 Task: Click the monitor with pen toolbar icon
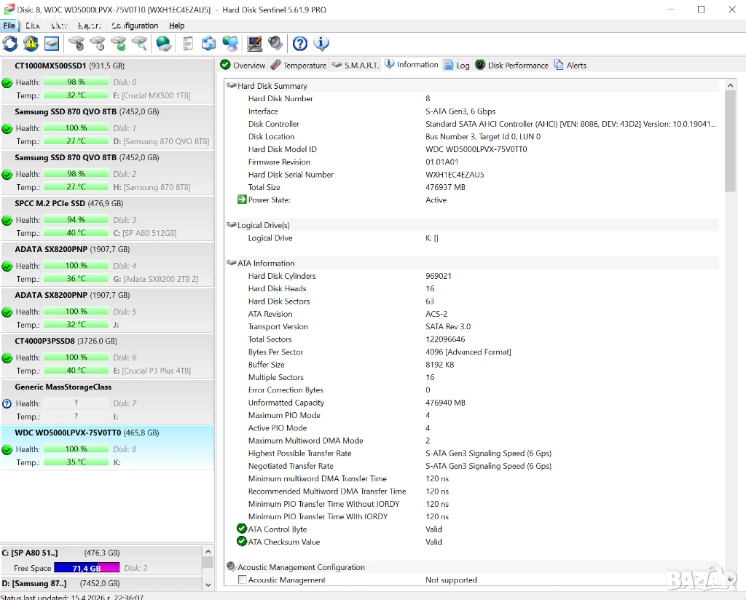coord(254,44)
